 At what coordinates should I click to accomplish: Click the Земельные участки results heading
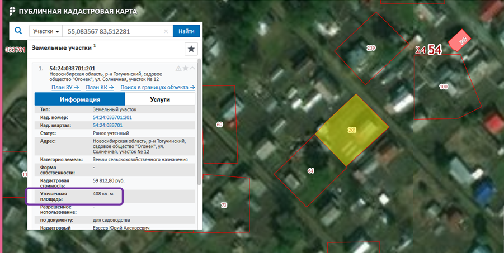click(62, 48)
